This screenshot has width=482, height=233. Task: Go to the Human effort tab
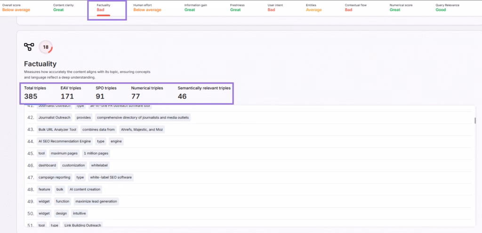point(147,8)
